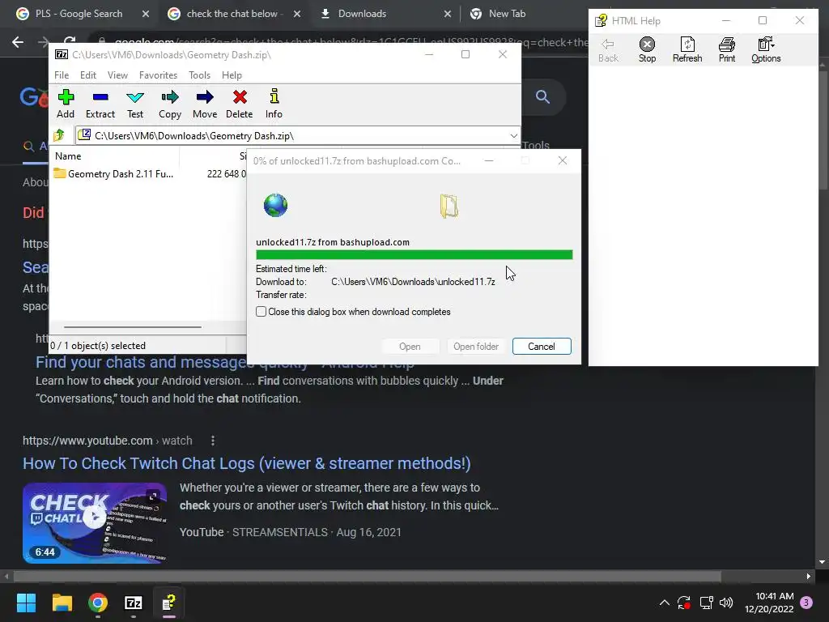This screenshot has height=622, width=829.
Task: Expand the 7-Zip address path dropdown
Action: point(513,136)
